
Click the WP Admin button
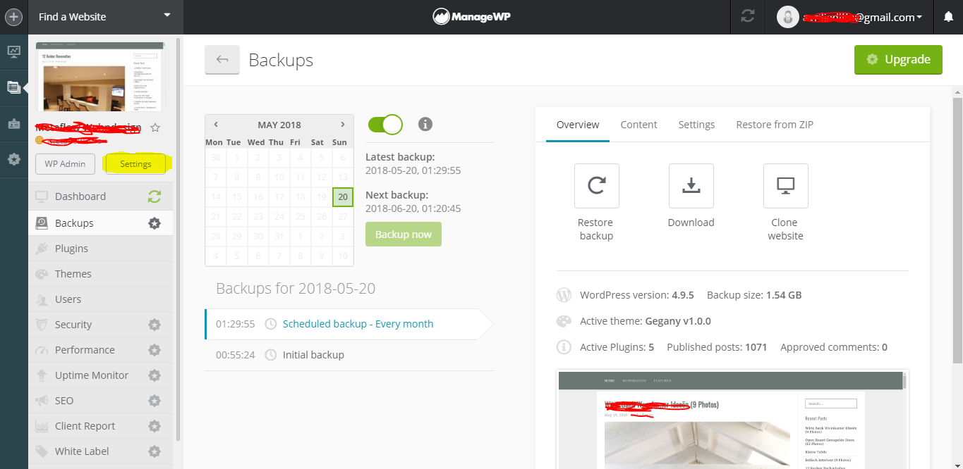tap(65, 163)
